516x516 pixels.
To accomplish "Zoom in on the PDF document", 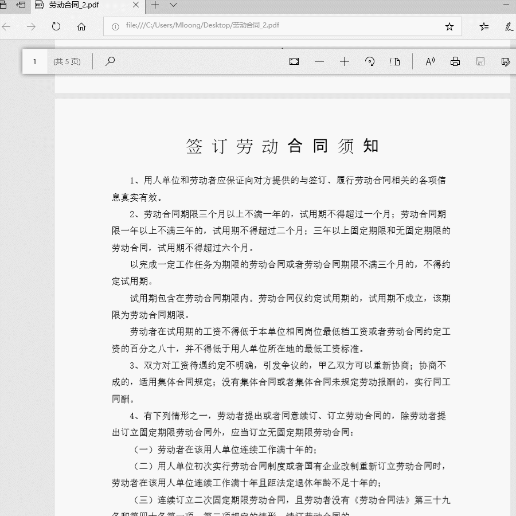I will [345, 61].
